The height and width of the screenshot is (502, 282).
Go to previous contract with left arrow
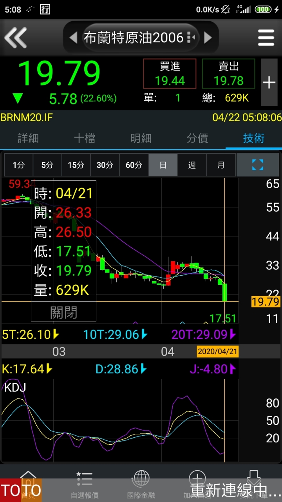73,38
